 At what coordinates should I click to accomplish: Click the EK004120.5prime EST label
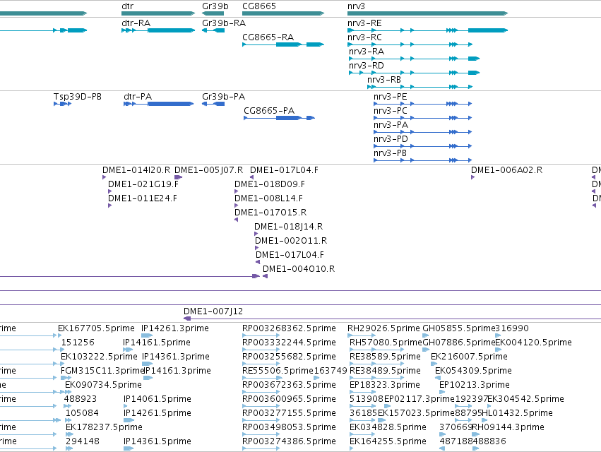(533, 343)
